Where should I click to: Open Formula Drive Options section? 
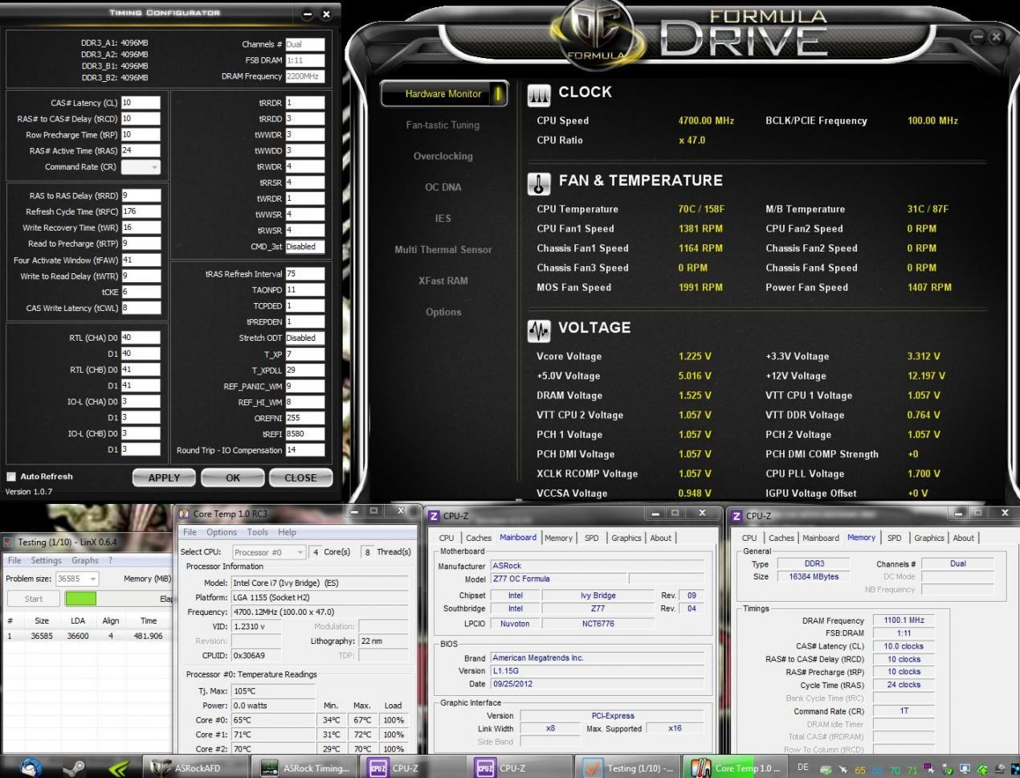point(443,313)
